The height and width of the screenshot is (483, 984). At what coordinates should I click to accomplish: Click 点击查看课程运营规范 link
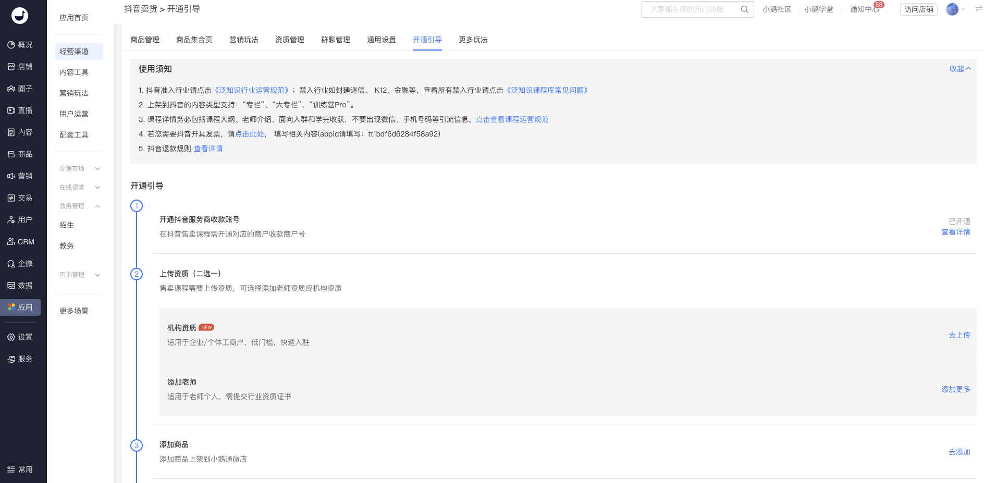tap(512, 119)
